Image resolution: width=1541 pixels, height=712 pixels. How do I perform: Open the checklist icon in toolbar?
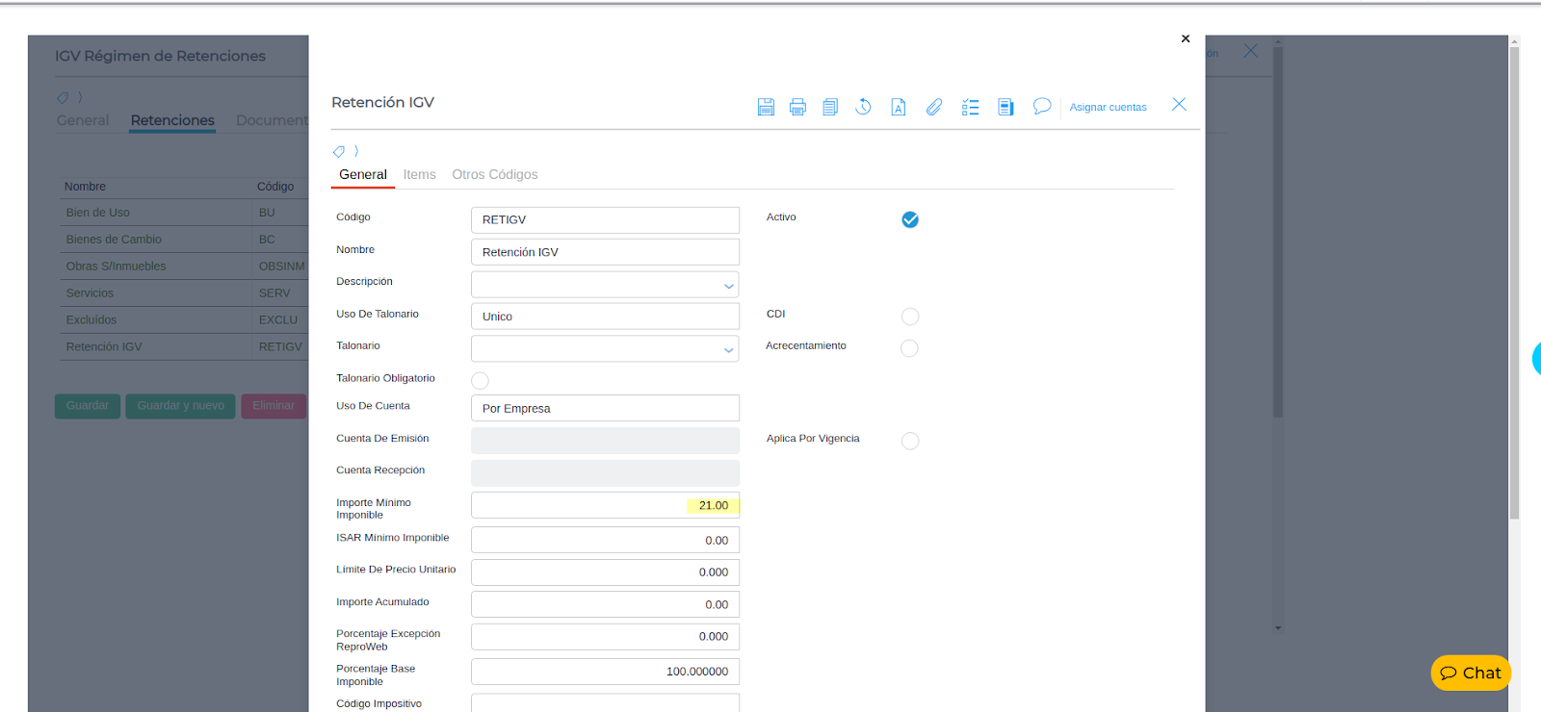pyautogui.click(x=970, y=107)
